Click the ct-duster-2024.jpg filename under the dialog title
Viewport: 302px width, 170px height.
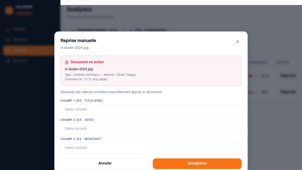[74, 48]
